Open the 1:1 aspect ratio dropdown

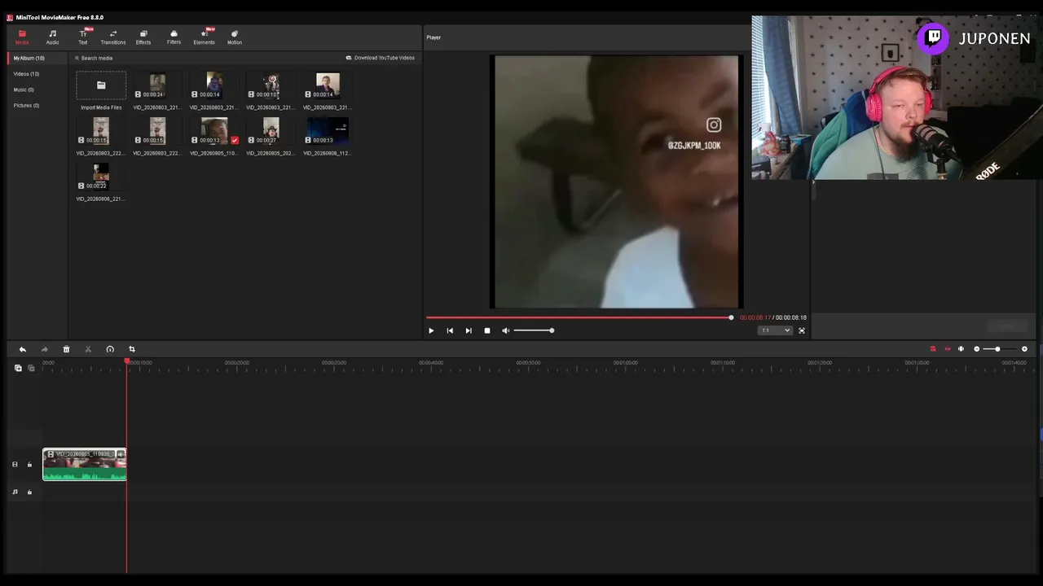click(775, 330)
